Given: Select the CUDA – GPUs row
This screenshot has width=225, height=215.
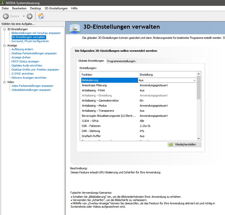Looking at the screenshot, I should (139, 121).
